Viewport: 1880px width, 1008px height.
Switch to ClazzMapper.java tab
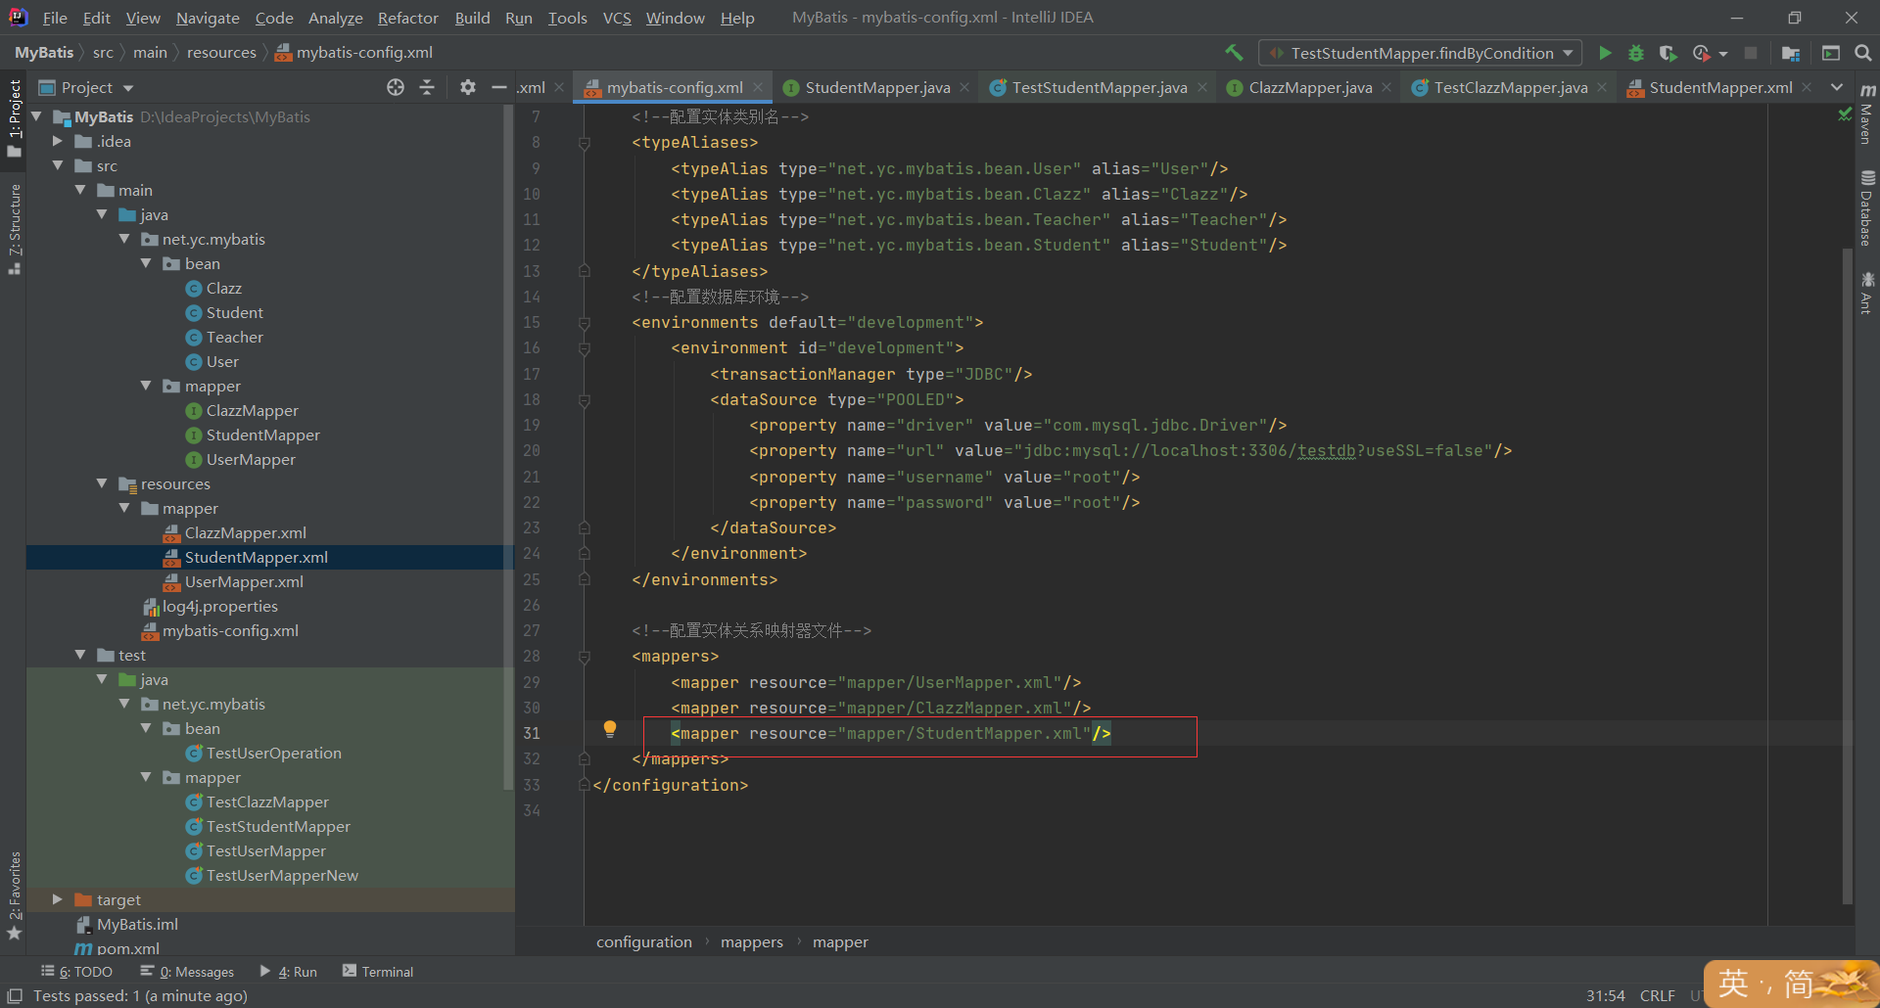point(1310,87)
